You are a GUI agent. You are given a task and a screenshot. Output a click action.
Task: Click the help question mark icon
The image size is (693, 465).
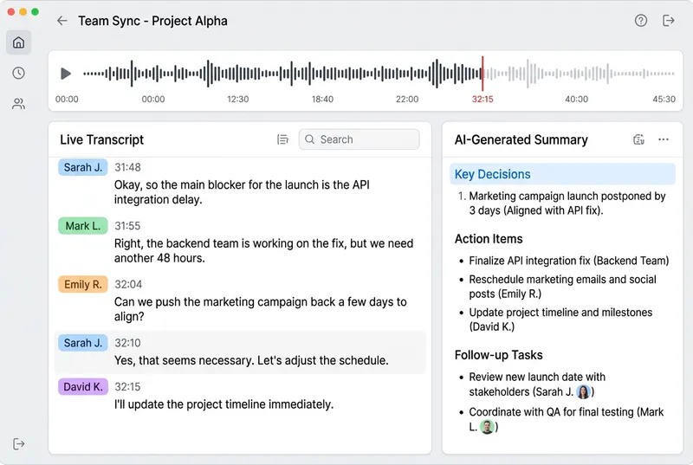point(641,21)
